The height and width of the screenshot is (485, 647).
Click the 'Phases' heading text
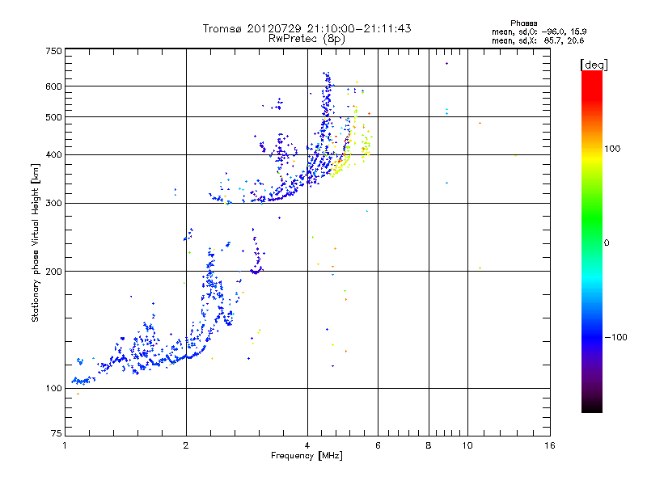(x=523, y=23)
